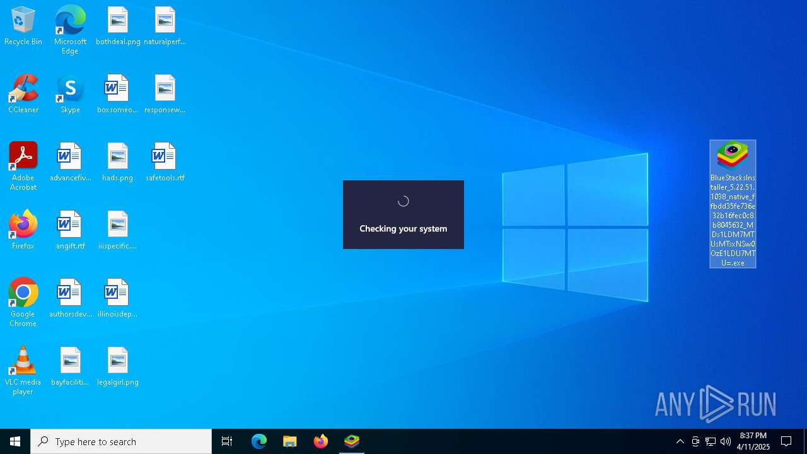This screenshot has width=807, height=454.
Task: Select the bayfaciliti... image file
Action: coord(70,367)
